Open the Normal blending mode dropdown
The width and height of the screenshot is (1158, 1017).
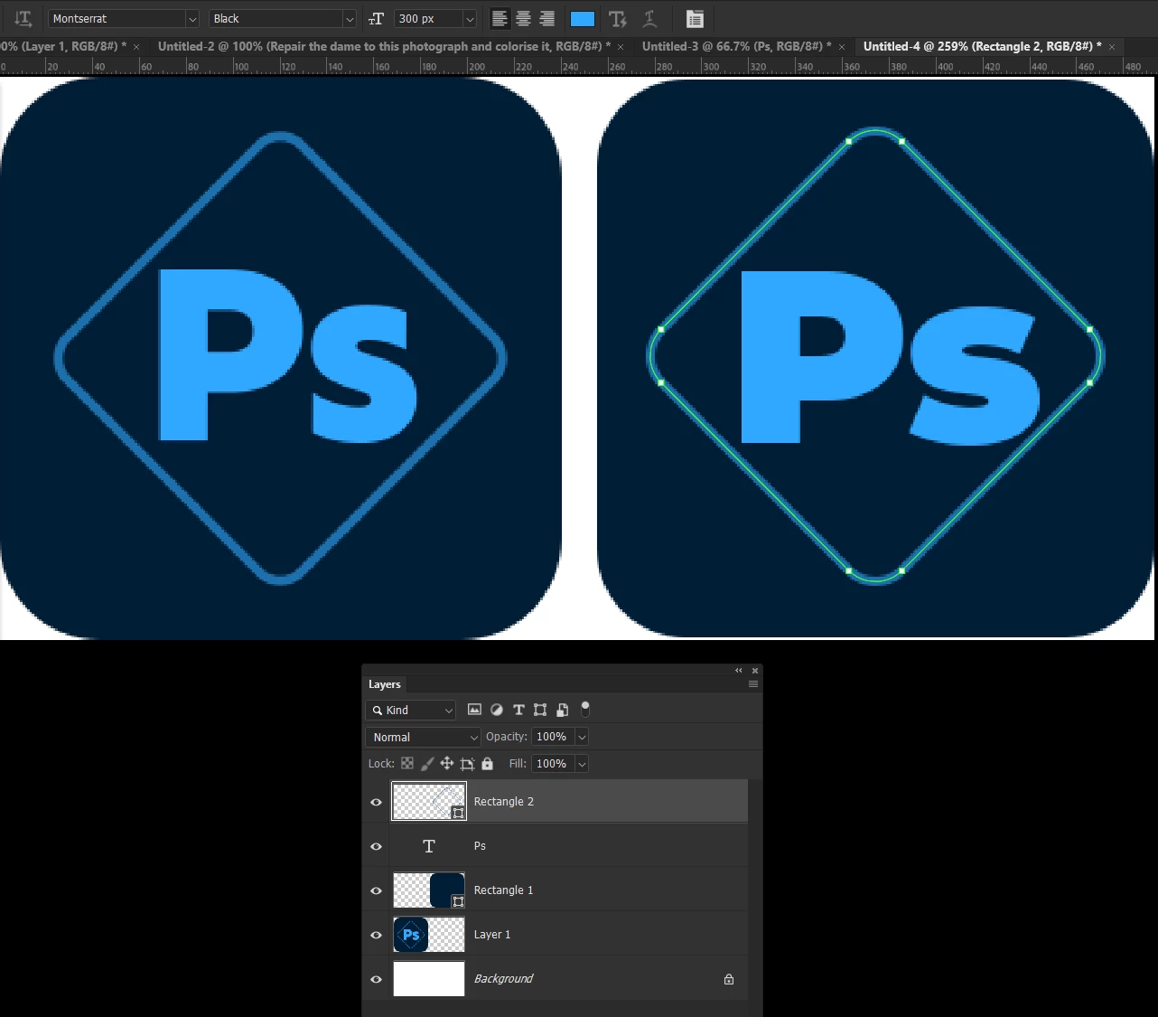[x=423, y=737]
